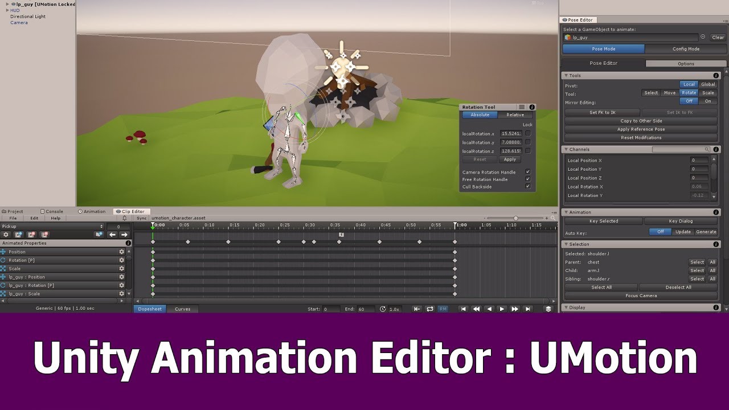The width and height of the screenshot is (729, 410).
Task: Click the Animated Properties info icon
Action: coord(128,243)
